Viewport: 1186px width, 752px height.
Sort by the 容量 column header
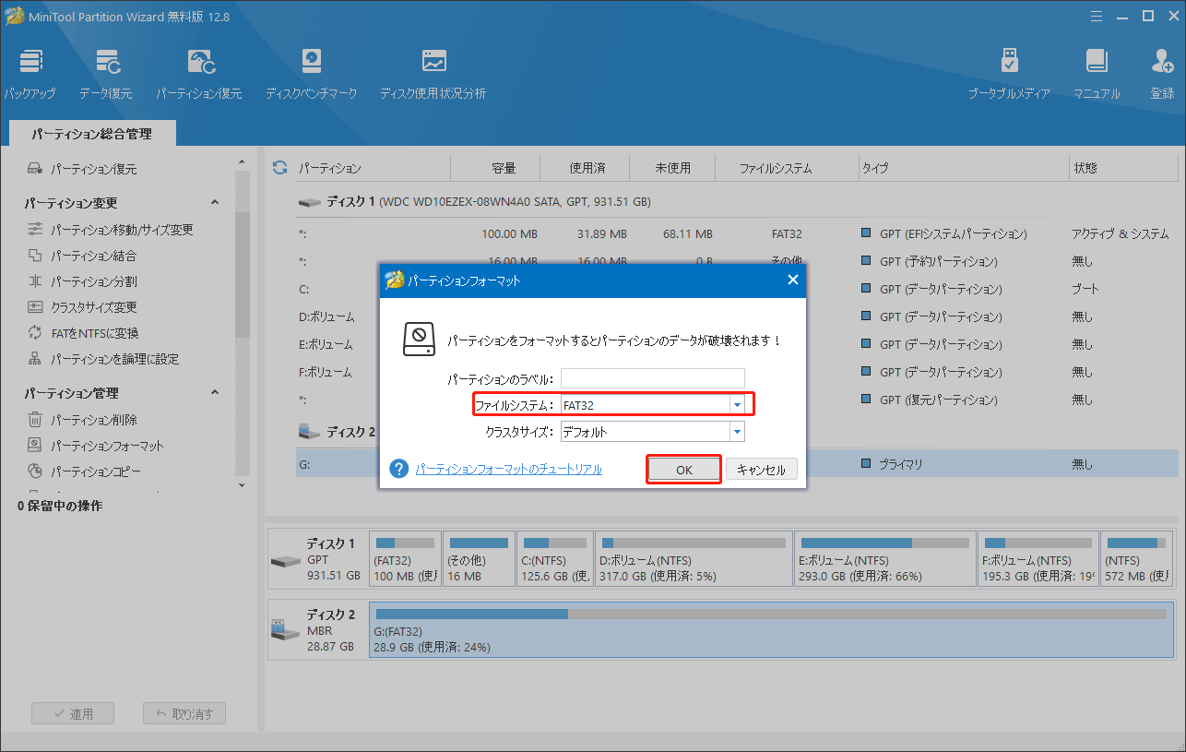[496, 168]
